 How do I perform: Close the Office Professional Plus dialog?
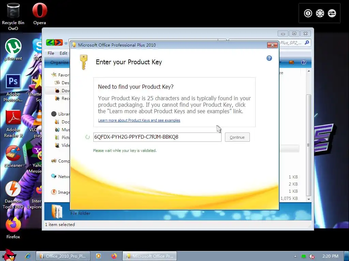pos(272,45)
